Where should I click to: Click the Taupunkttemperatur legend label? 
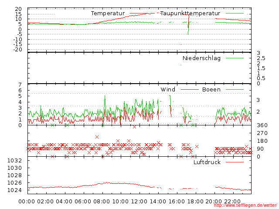click(190, 13)
